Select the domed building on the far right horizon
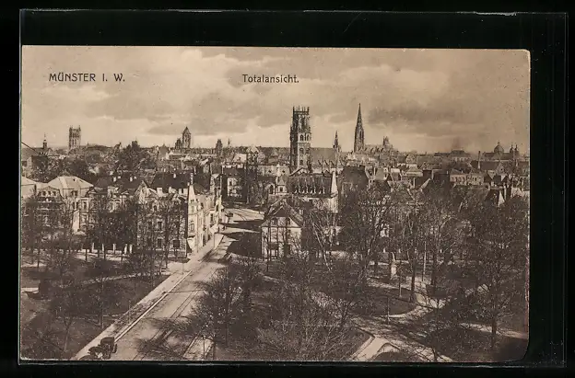The height and width of the screenshot is (378, 575). coord(499,149)
